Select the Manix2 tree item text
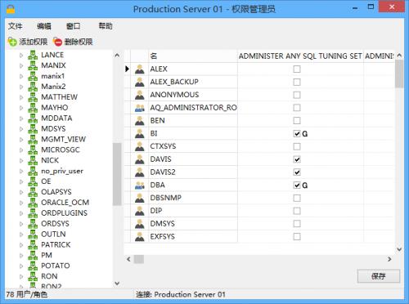The height and width of the screenshot is (304, 409). 53,87
